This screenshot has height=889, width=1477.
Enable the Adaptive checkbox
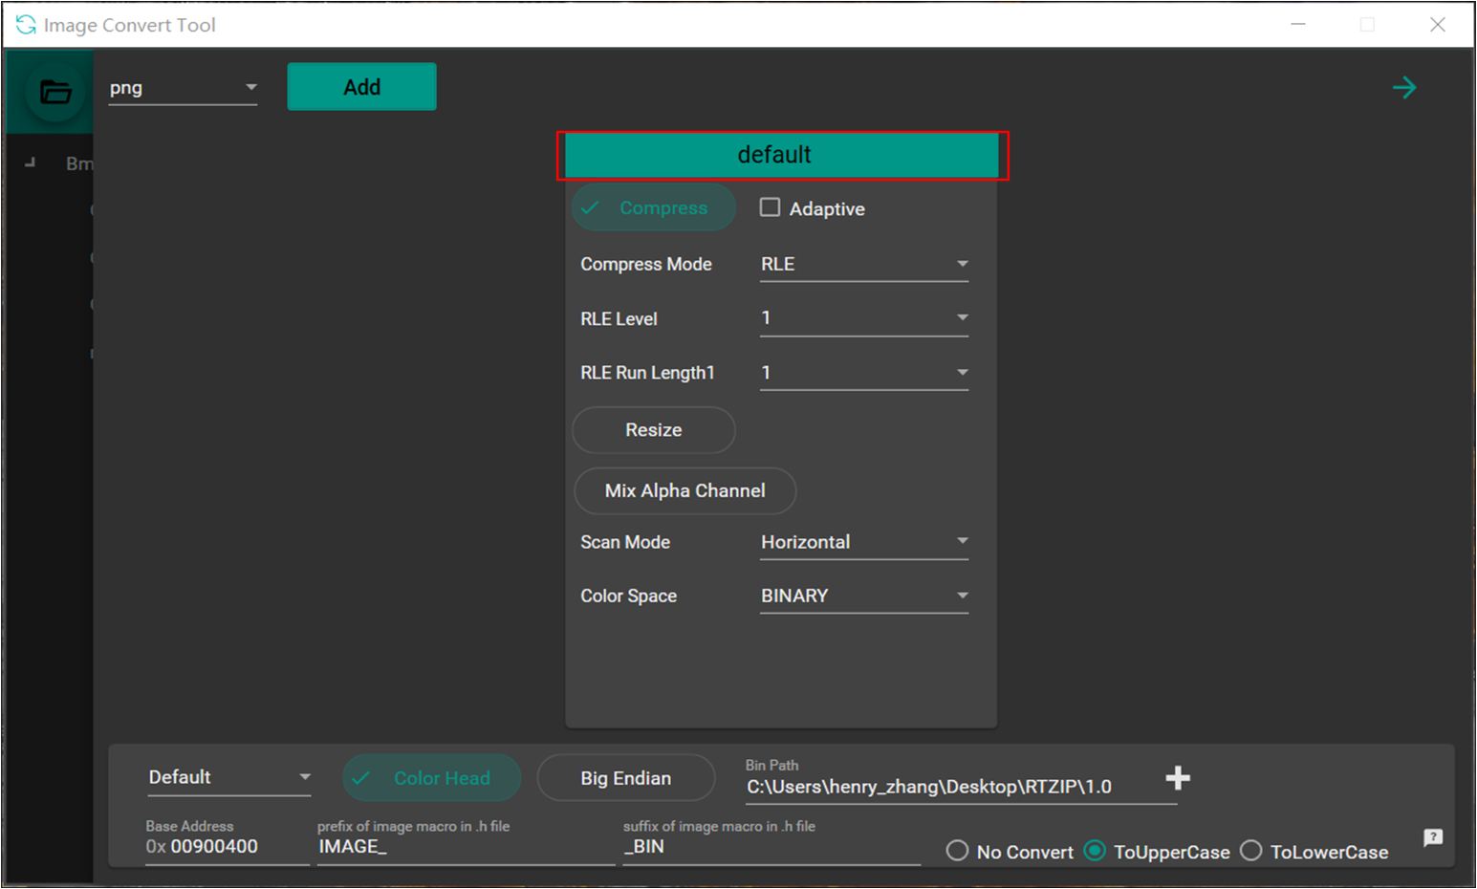click(x=770, y=207)
